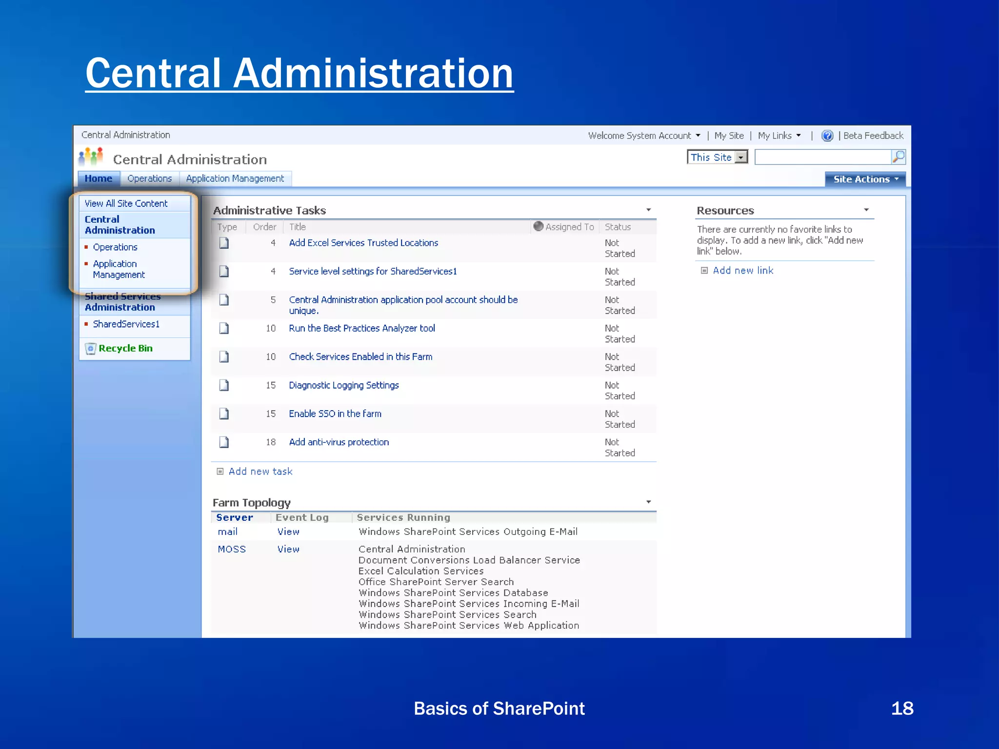Open Central Administration application pool account task
Screen dimensions: 999x749
(403, 305)
